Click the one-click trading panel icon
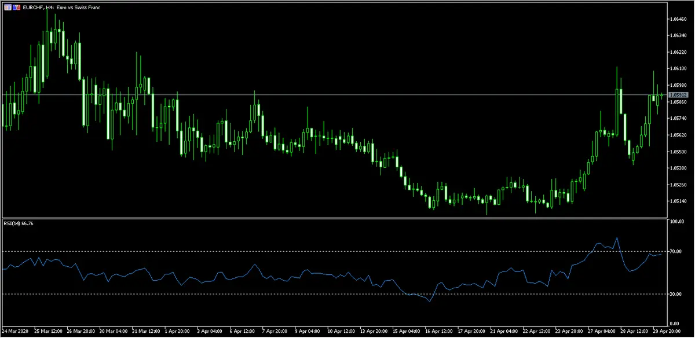This screenshot has height=338, width=695. tap(8, 7)
